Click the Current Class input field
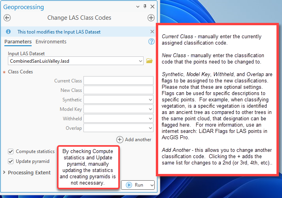This screenshot has width=282, height=198. [x=118, y=81]
